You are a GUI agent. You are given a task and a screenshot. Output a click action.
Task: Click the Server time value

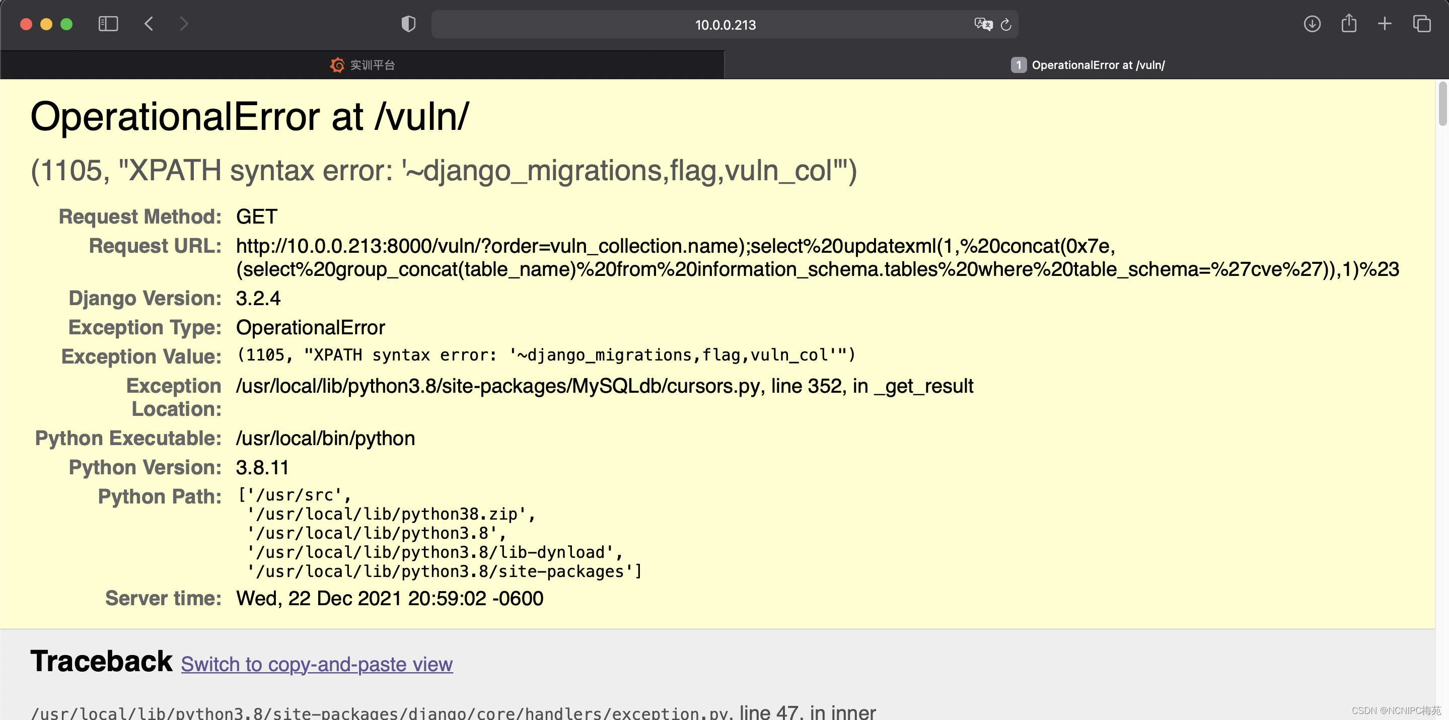pos(389,599)
